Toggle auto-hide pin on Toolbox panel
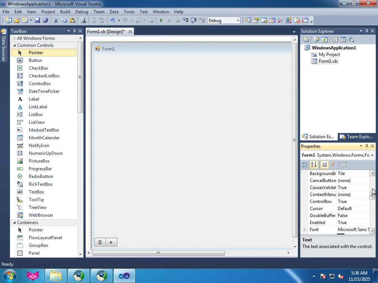 tap(75, 31)
